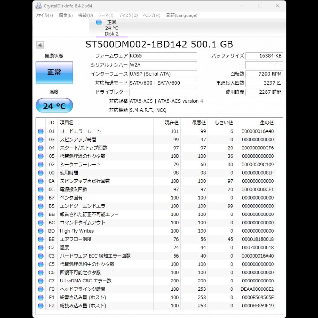Screen dimensions: 318x318
Task: Click status orb for ID F2 総読み込み量
Action: point(41,306)
